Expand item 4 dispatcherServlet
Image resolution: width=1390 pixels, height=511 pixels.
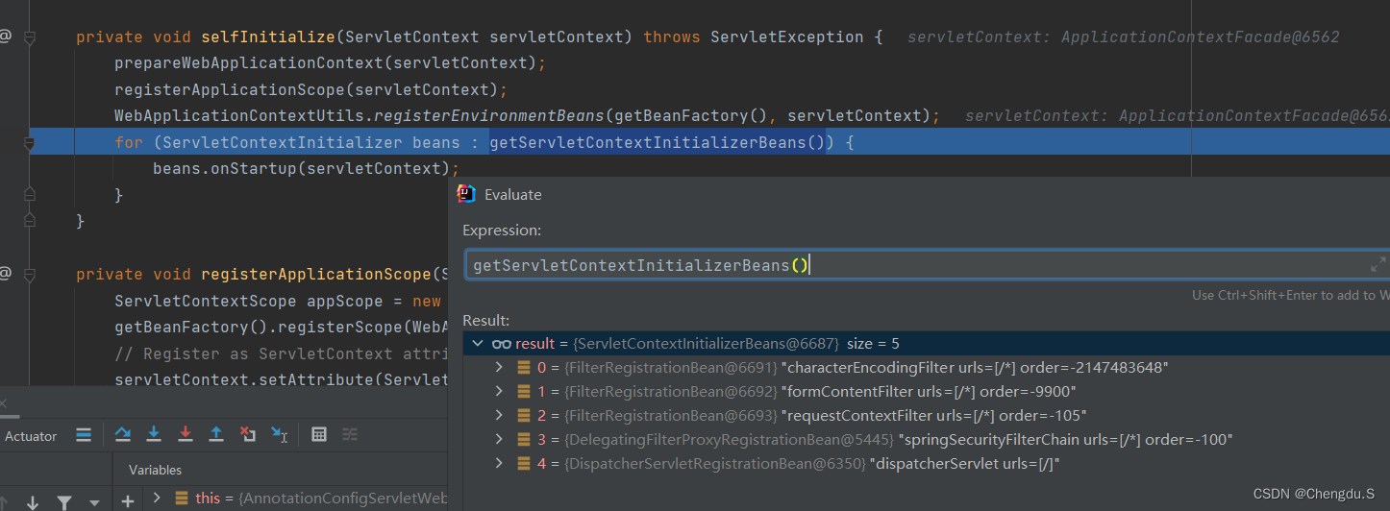click(499, 463)
